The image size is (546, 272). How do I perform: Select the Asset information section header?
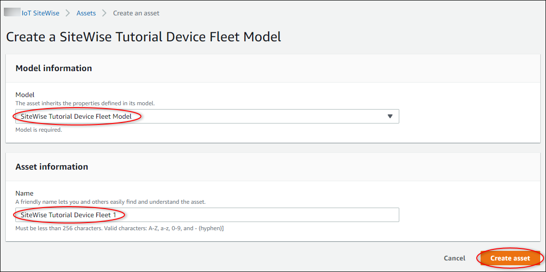coord(52,167)
